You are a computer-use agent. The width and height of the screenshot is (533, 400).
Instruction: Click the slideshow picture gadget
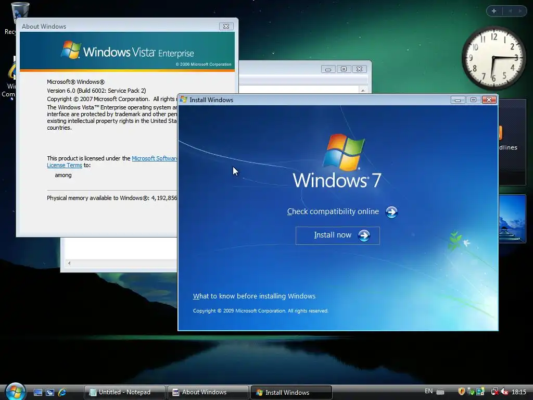(x=512, y=219)
